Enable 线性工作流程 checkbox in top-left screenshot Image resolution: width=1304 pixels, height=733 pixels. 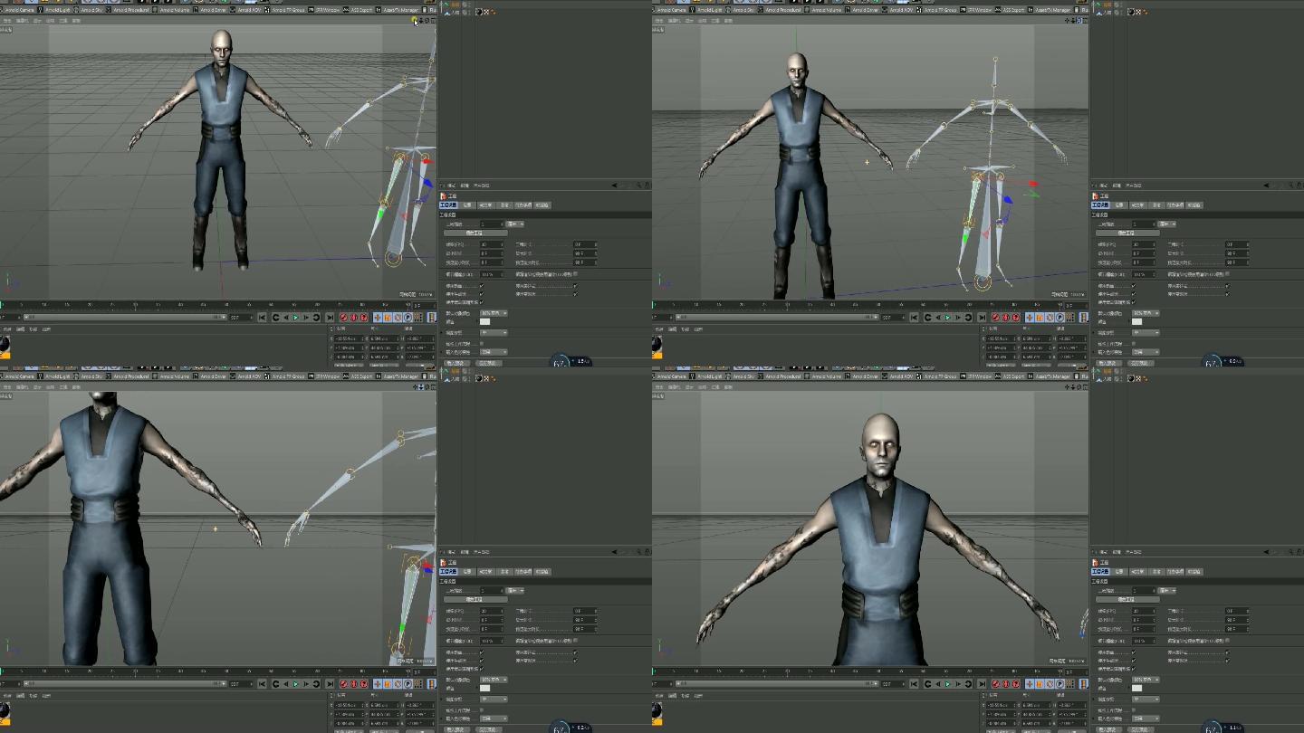click(x=482, y=343)
